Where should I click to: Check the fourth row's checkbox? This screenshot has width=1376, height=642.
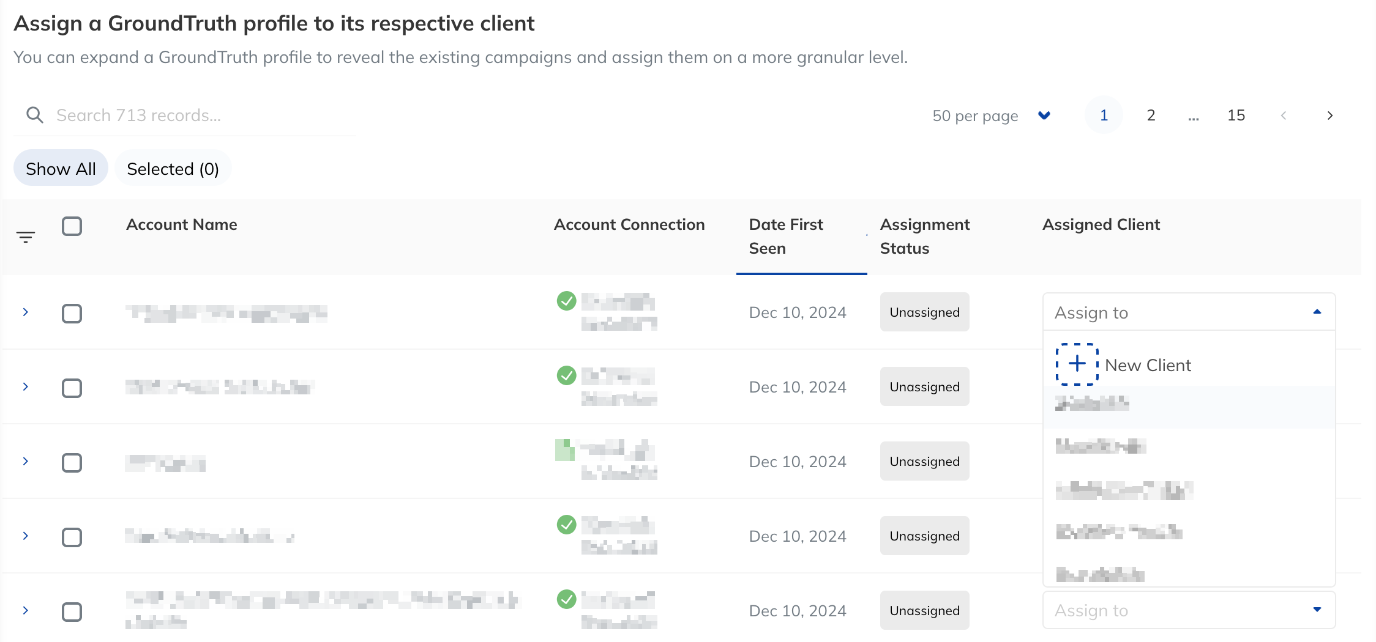(x=72, y=537)
